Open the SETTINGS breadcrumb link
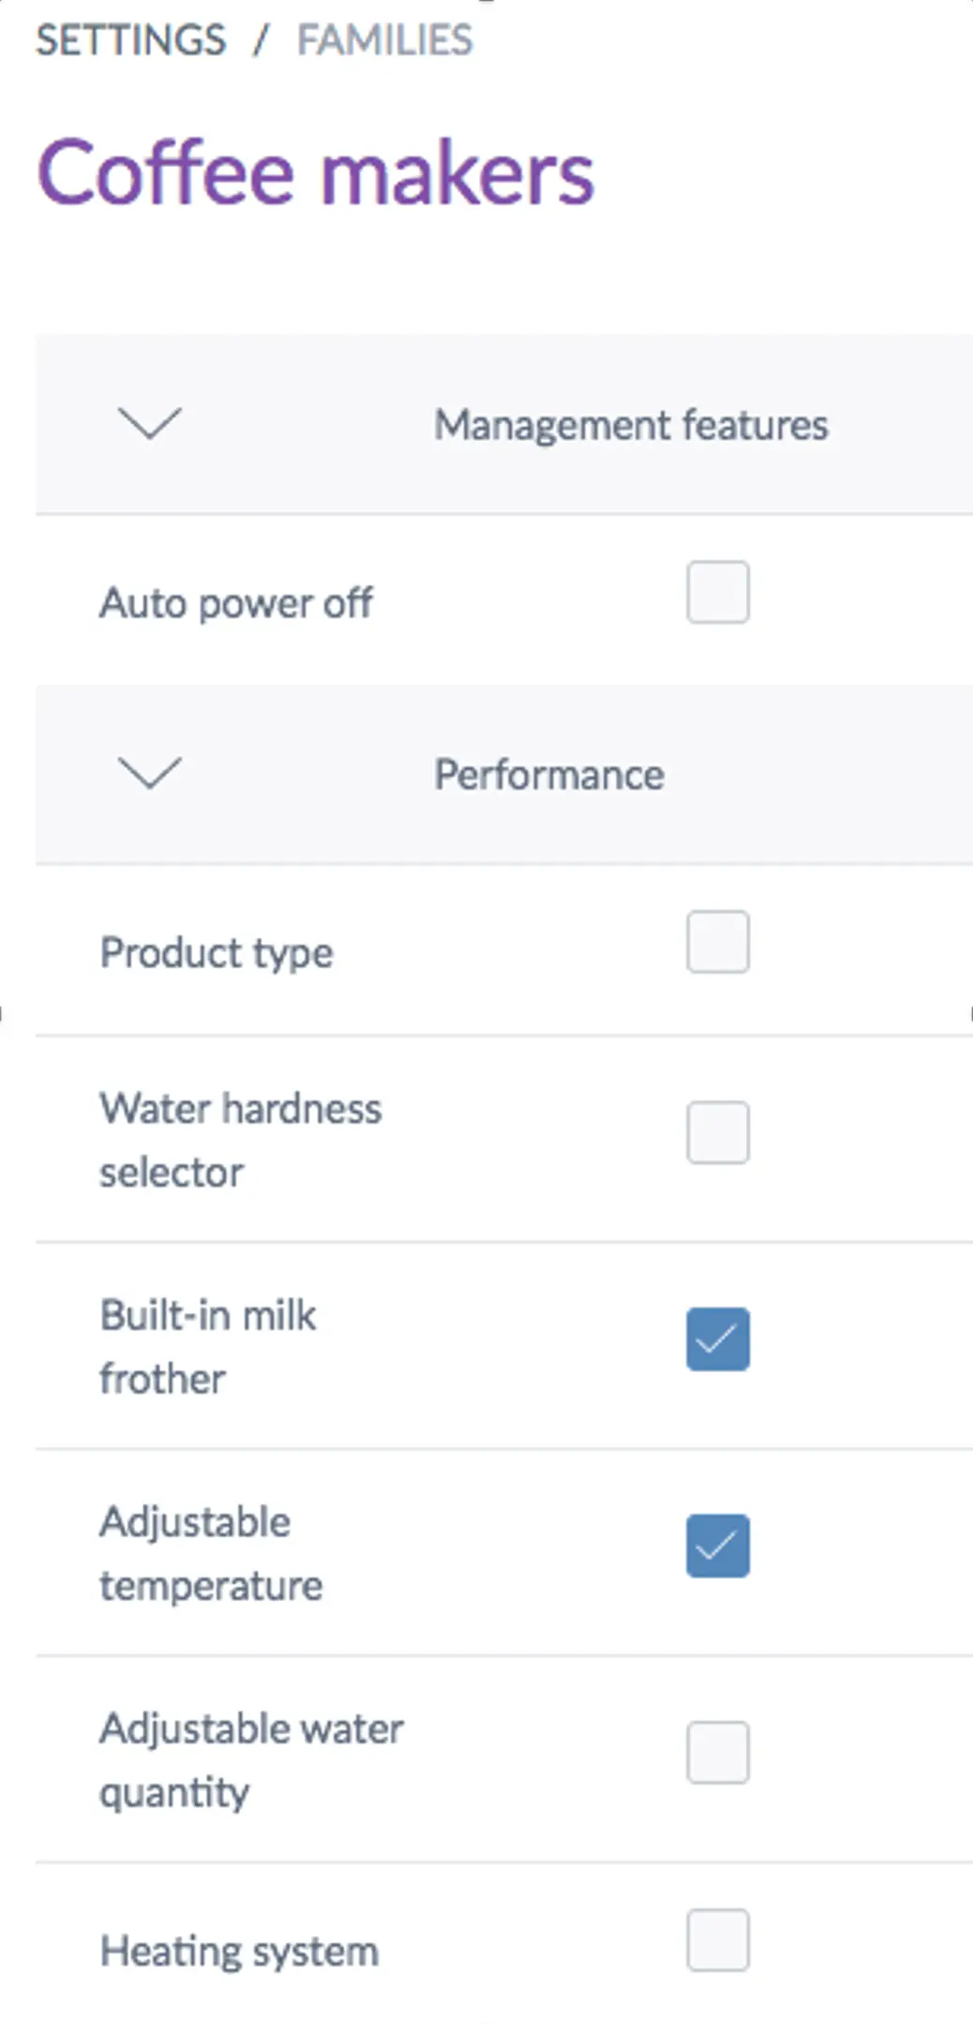 (x=130, y=40)
